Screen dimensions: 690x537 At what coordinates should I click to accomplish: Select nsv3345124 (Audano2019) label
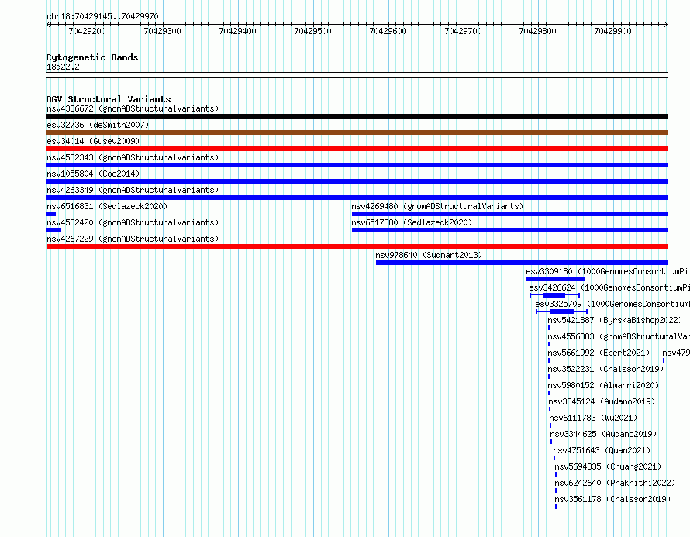pyautogui.click(x=602, y=401)
